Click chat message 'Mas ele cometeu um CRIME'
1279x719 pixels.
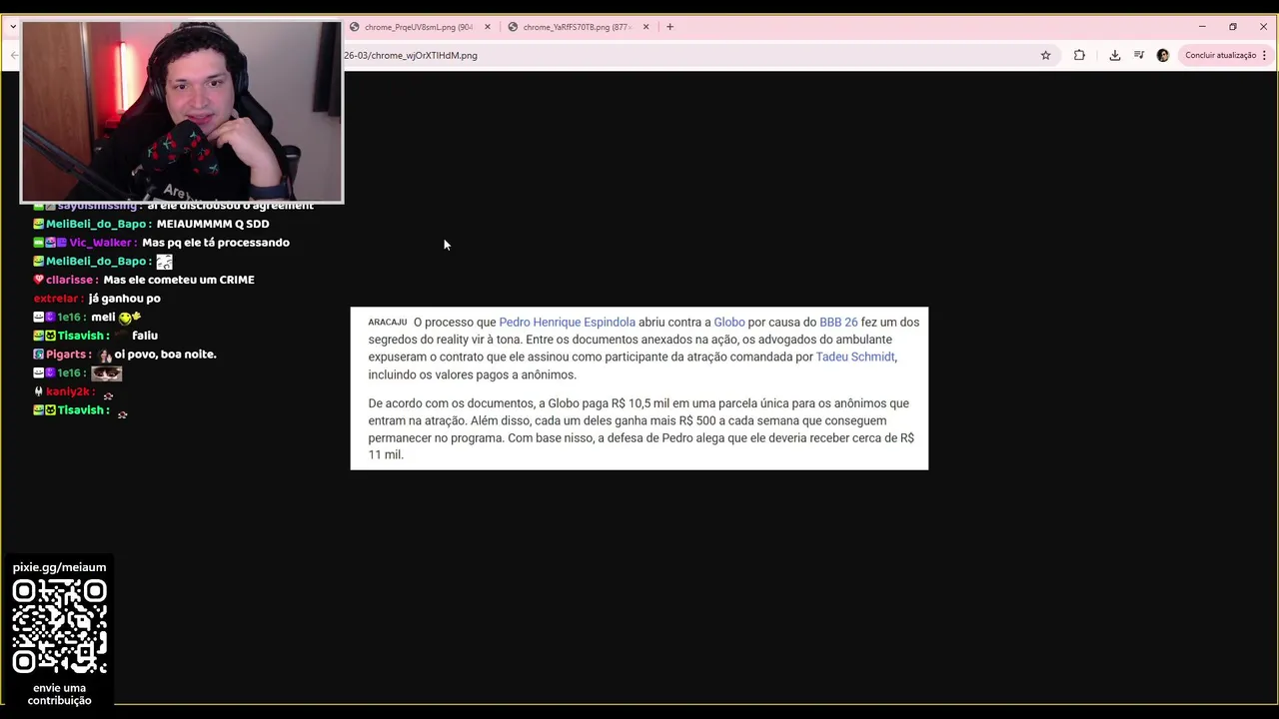[x=179, y=280]
